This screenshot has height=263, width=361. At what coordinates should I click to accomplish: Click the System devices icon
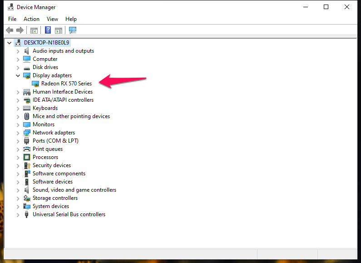pyautogui.click(x=27, y=206)
